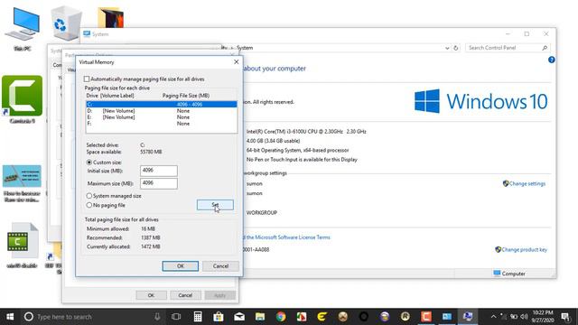
Task: Open Calculator from the taskbar
Action: pos(198,317)
